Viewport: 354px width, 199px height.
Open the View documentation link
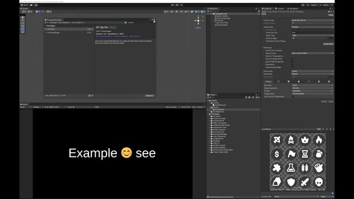click(x=104, y=36)
